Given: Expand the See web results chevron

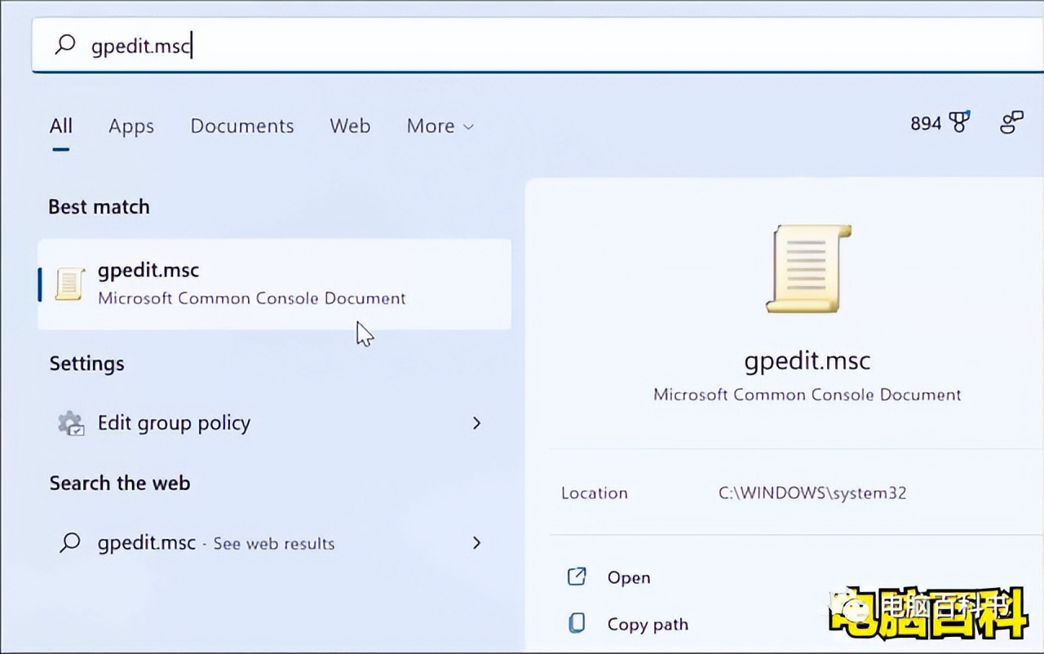Looking at the screenshot, I should [x=477, y=543].
